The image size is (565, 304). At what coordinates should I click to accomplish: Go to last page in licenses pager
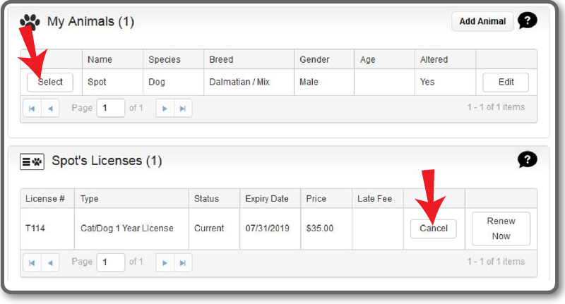click(183, 262)
